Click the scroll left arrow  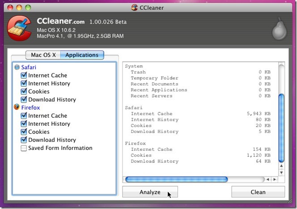click(267, 179)
